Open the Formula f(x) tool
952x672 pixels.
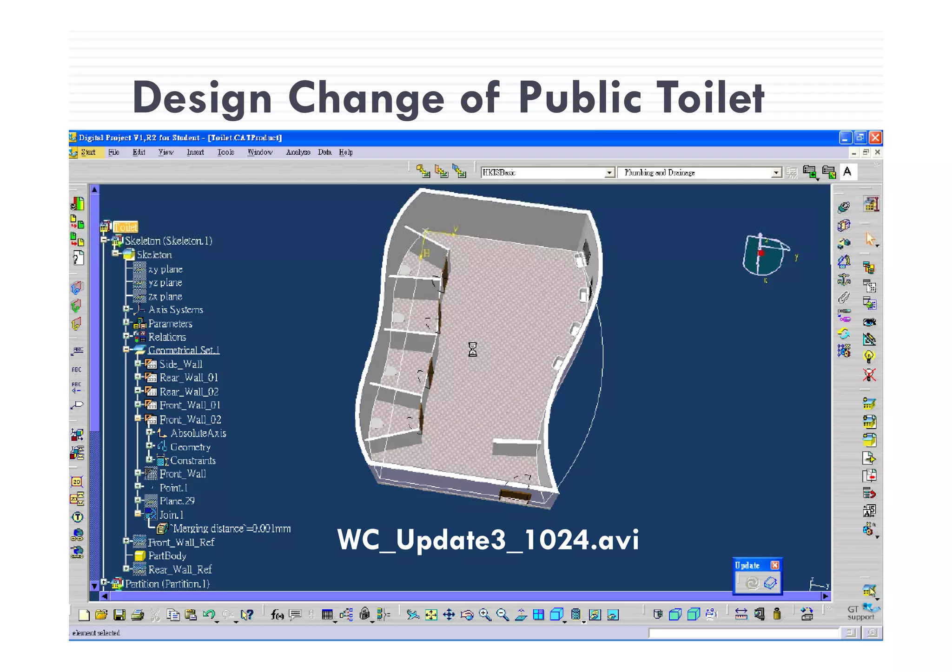pos(277,615)
